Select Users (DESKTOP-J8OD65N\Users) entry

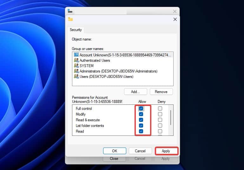(x=106, y=77)
